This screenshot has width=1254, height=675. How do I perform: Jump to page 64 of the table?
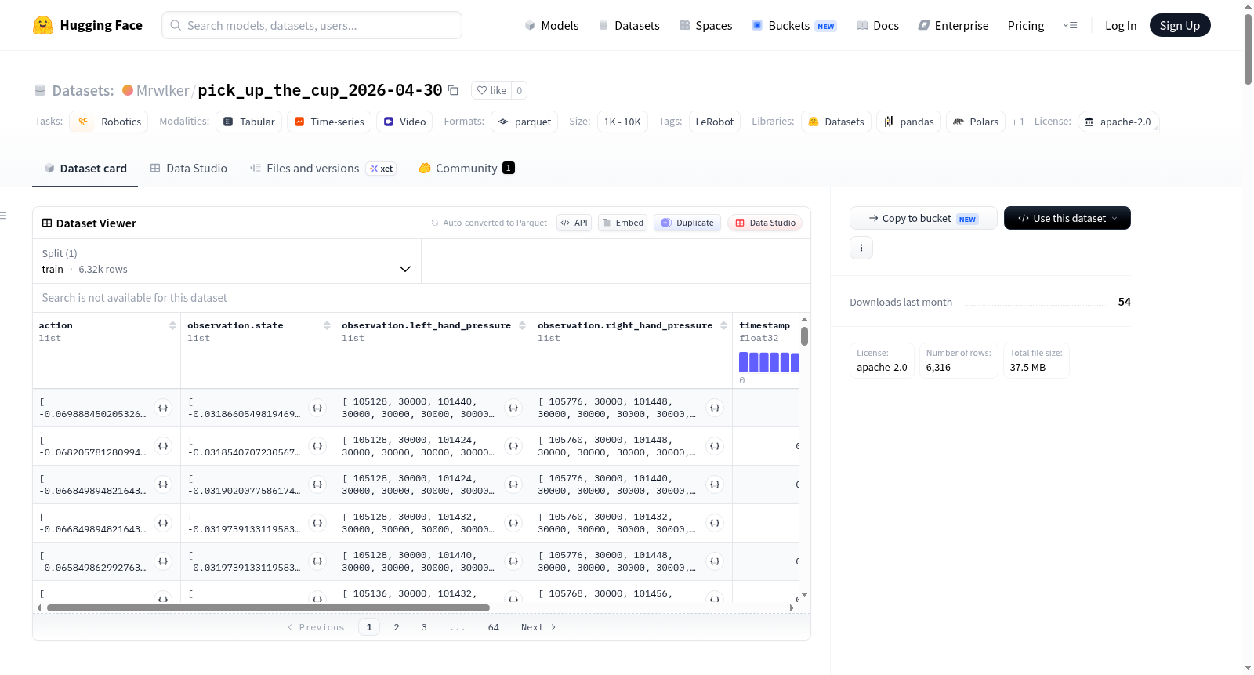click(494, 627)
